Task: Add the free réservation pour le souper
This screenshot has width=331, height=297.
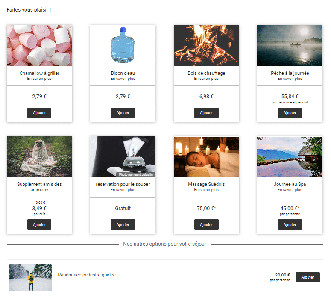Action: point(123,224)
